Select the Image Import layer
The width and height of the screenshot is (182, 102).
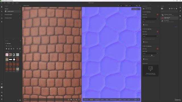[169, 18]
